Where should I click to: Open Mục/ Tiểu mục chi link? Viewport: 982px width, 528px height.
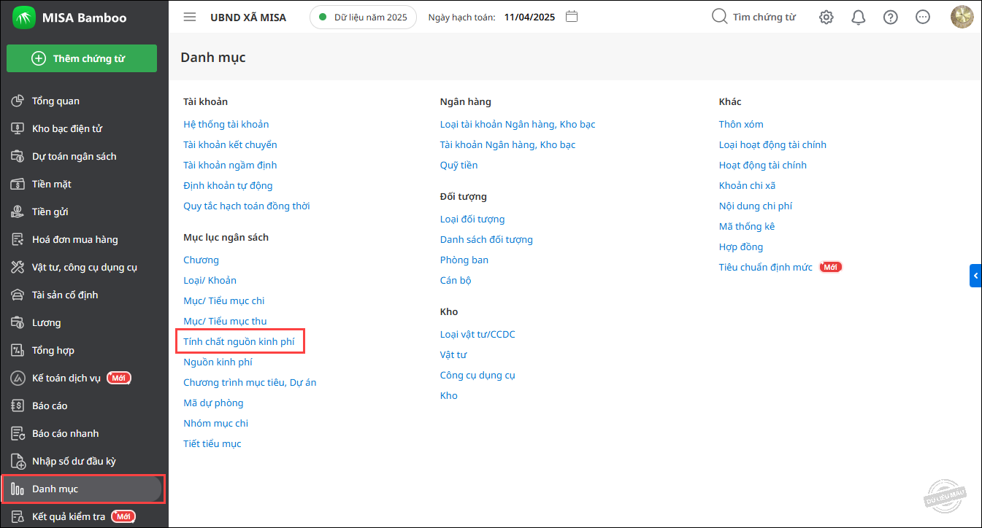coord(224,300)
